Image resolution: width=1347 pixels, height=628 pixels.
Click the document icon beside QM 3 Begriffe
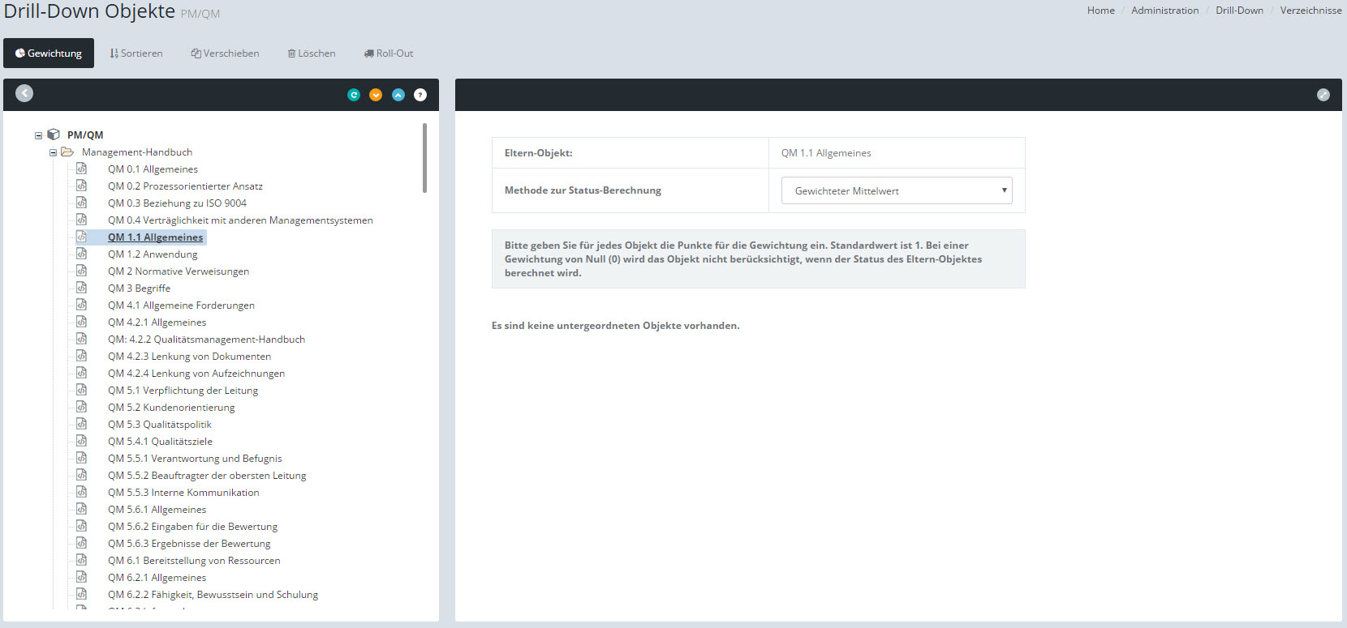81,288
